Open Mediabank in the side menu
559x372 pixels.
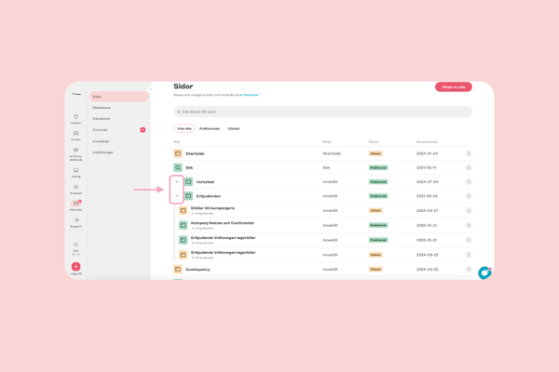(102, 107)
